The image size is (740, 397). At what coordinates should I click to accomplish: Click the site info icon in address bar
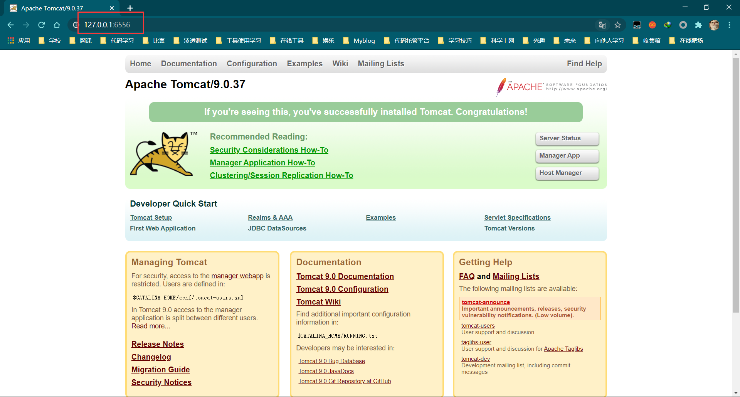[x=76, y=25]
